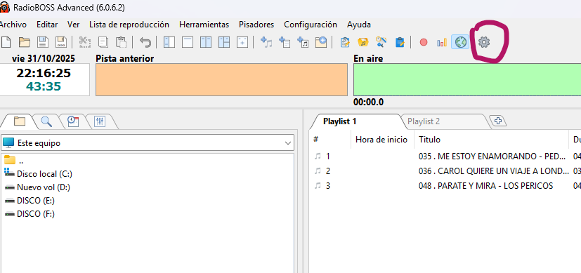The height and width of the screenshot is (273, 581).
Task: Sort by Hora de inicio column header
Action: [x=382, y=140]
